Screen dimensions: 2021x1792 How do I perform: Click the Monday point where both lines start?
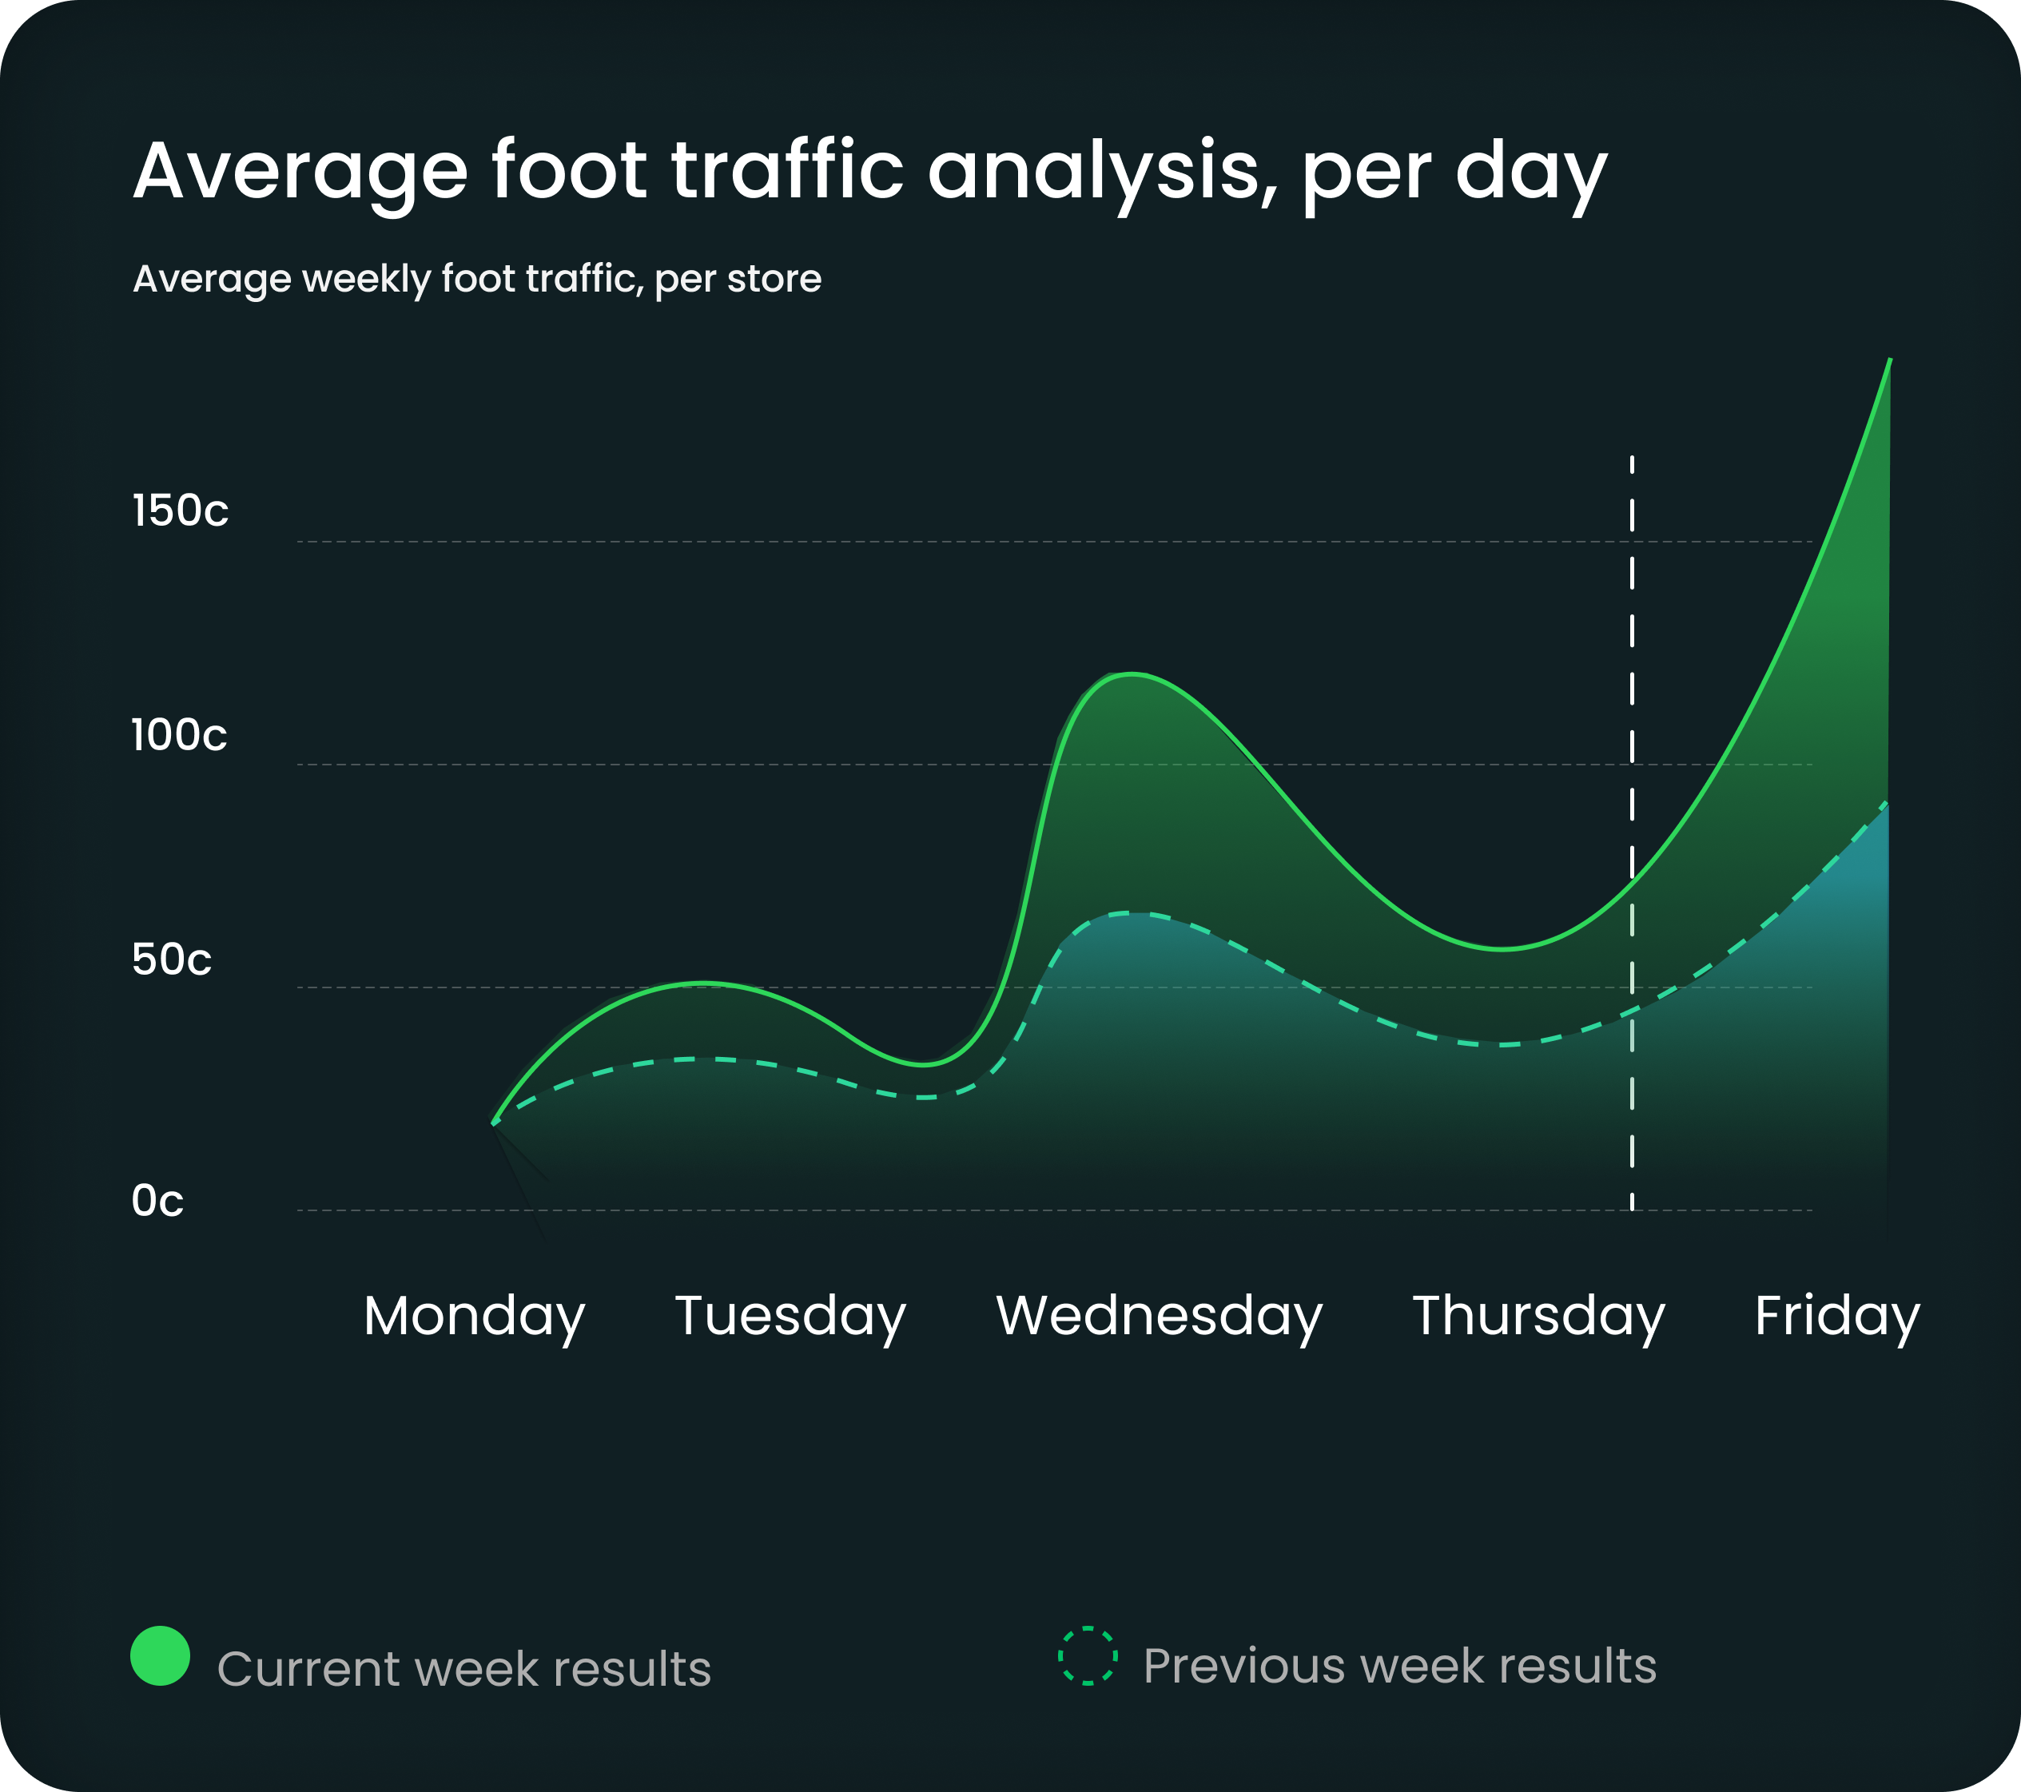(x=493, y=1122)
